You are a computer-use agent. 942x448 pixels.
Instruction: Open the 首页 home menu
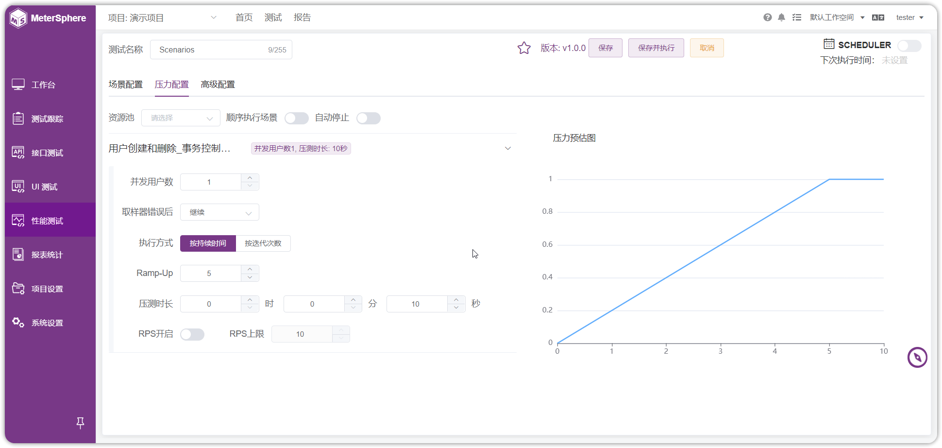coord(244,17)
